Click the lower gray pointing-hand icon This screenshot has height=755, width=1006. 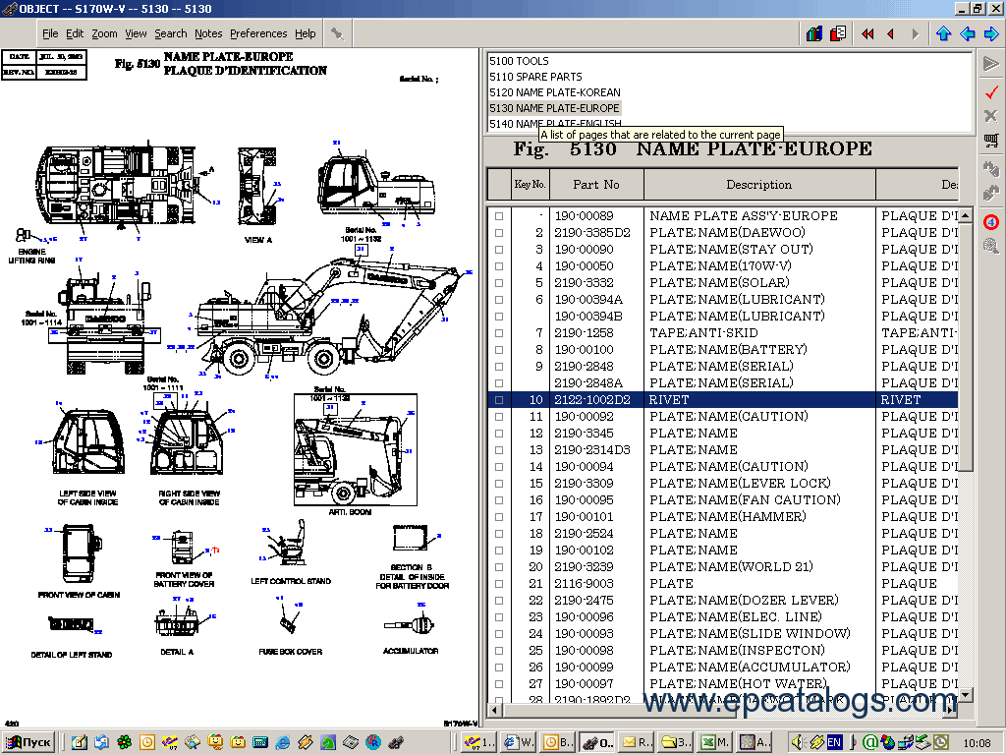tap(991, 192)
